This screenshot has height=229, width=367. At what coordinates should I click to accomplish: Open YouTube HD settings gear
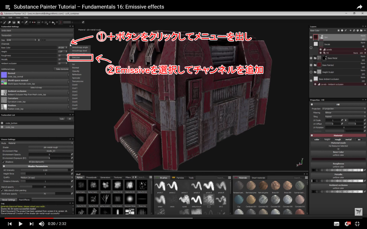(x=348, y=224)
